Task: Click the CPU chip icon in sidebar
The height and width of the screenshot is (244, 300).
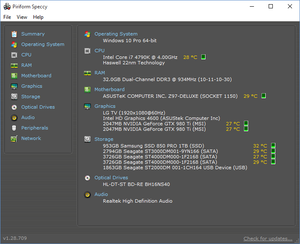Action: click(x=14, y=55)
